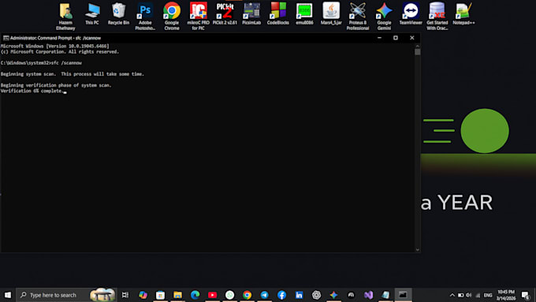Viewport: 536px width, 302px height.
Task: Maximize the Command Prompt window
Action: coord(396,38)
